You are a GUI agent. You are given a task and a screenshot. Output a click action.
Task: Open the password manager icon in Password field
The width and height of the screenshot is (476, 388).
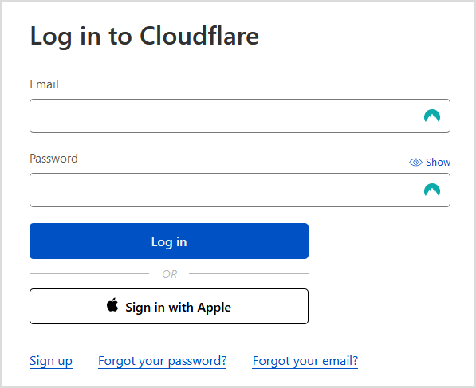coord(432,190)
